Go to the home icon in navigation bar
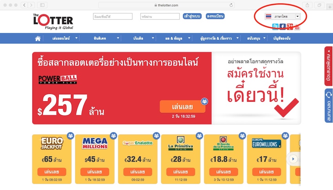333x190 pixels. [x=38, y=38]
